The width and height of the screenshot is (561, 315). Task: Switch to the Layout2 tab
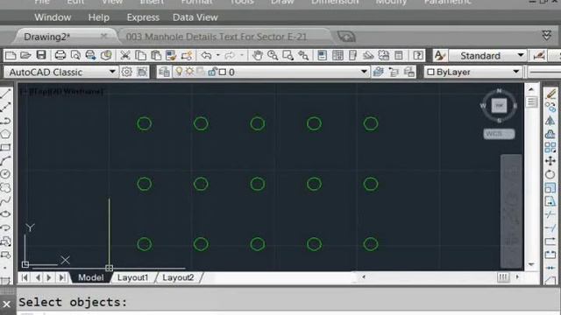tap(178, 277)
